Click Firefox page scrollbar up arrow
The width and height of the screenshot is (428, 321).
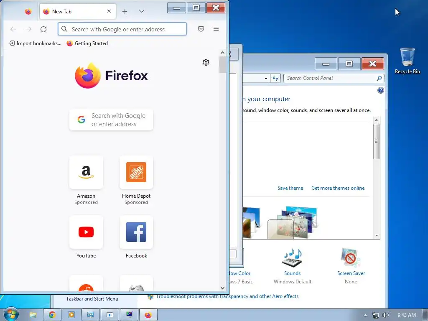(x=222, y=53)
